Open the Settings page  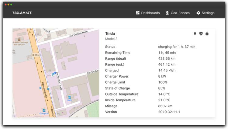205,13
